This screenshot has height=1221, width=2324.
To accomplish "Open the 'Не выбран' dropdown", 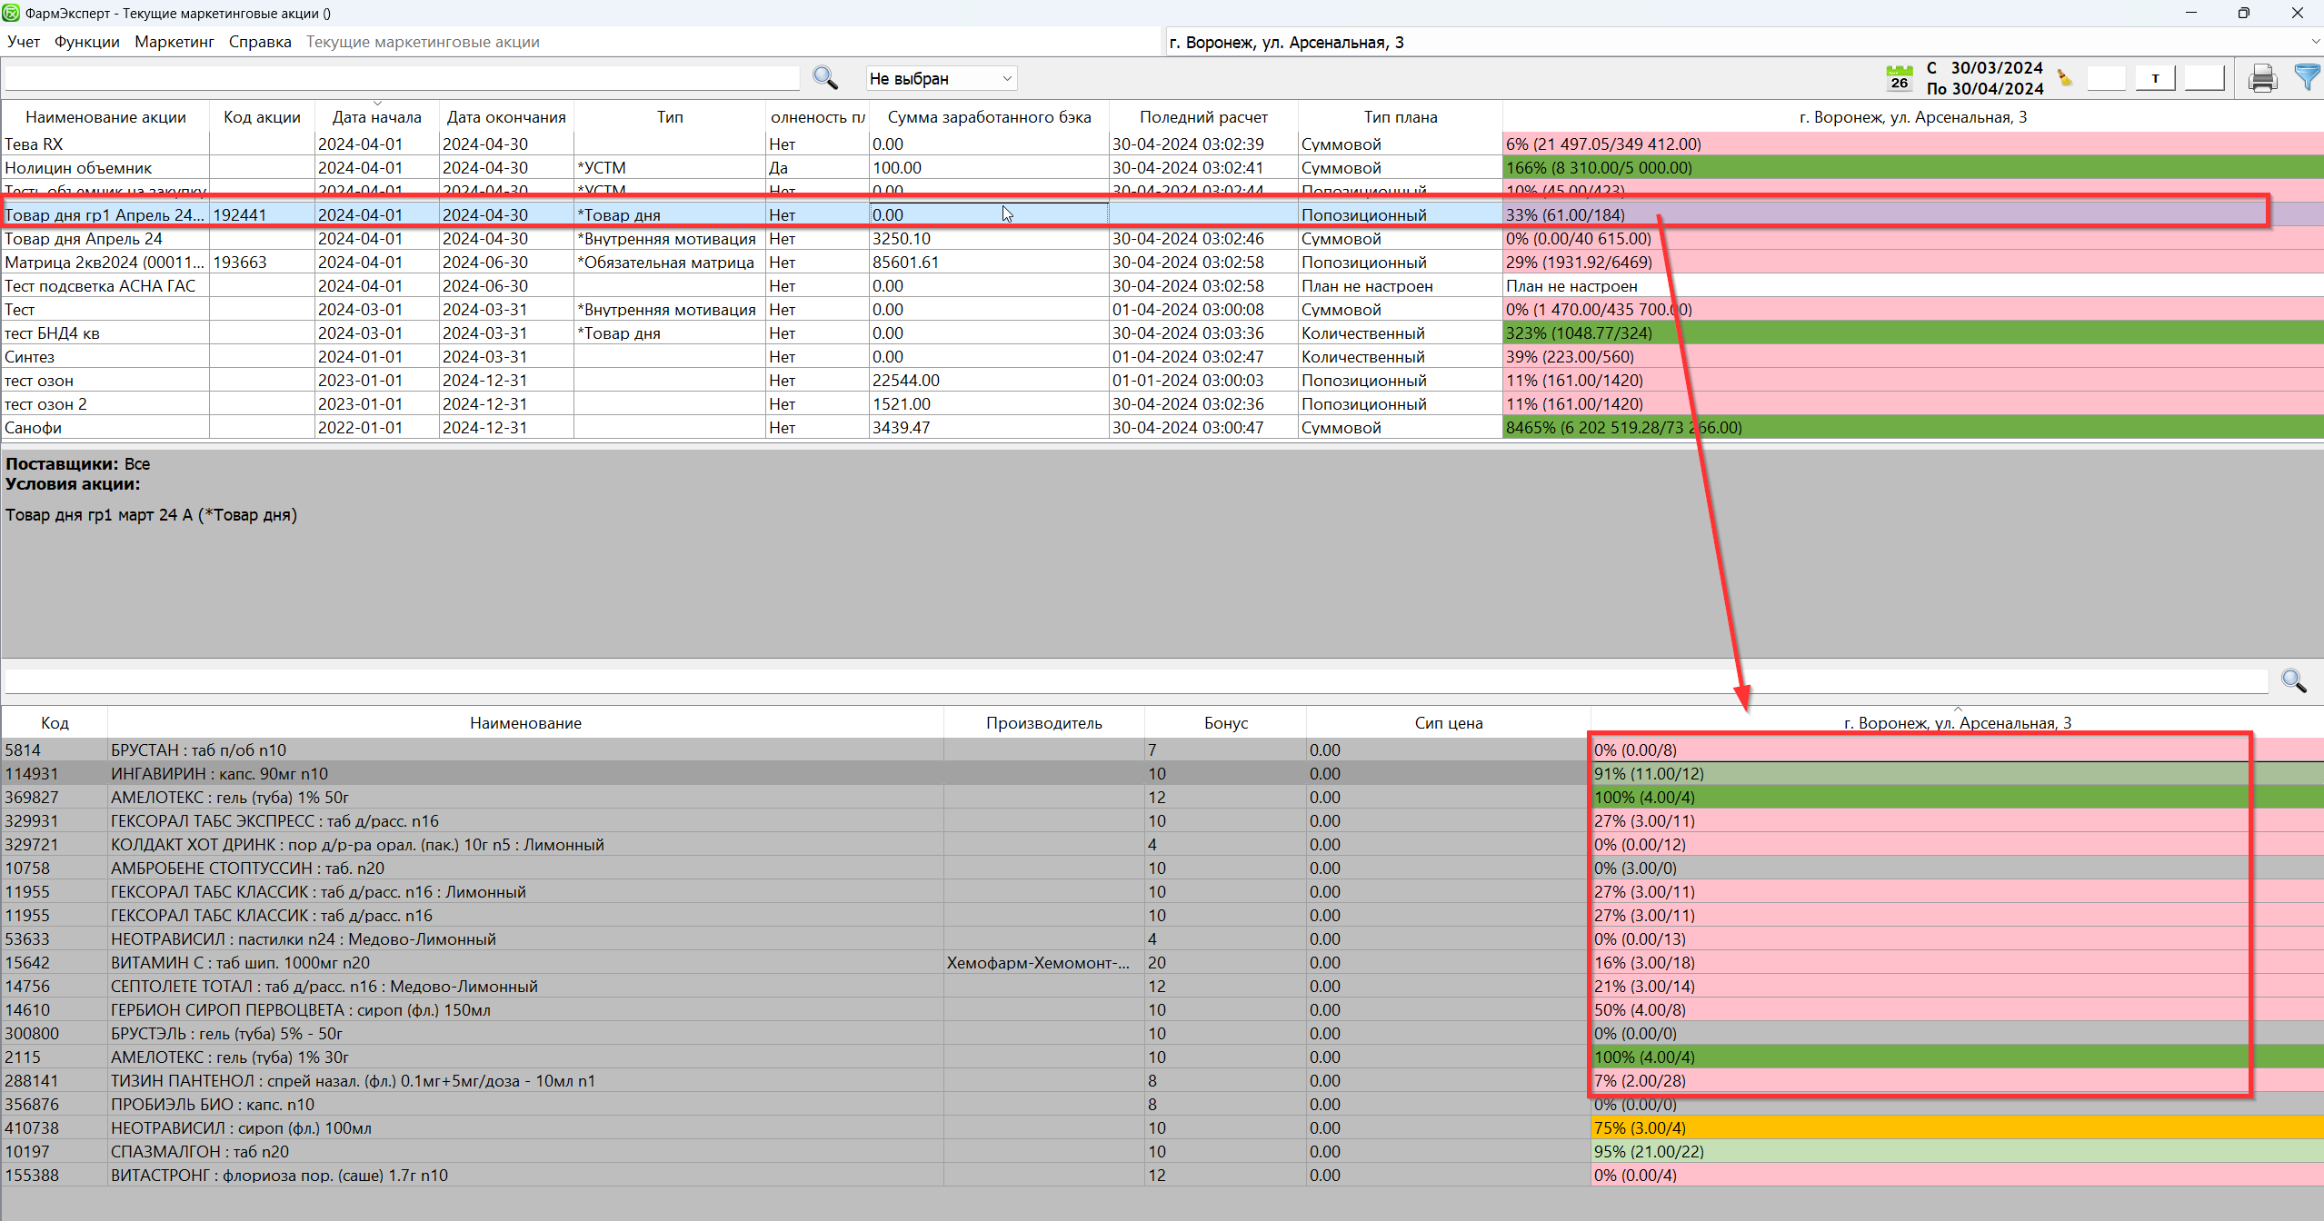I will 941,79.
